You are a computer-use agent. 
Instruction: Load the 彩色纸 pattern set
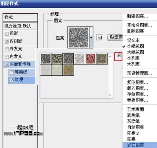point(133,115)
